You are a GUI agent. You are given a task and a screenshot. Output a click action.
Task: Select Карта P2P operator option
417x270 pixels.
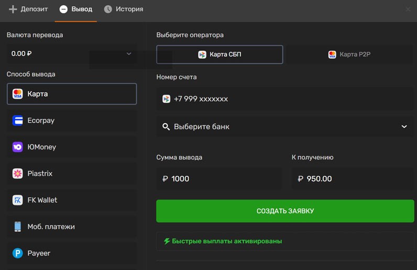(349, 55)
